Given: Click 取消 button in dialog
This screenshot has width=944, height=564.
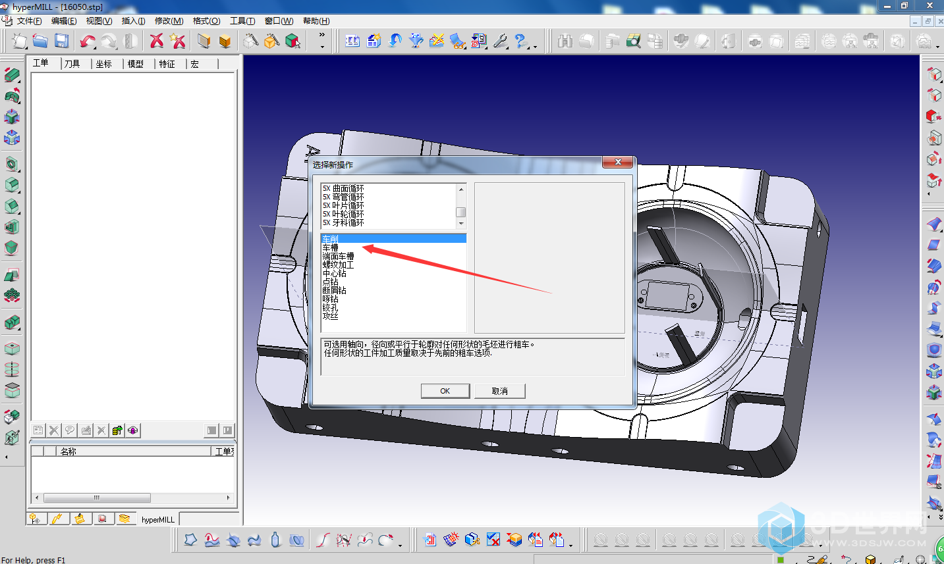Looking at the screenshot, I should [500, 391].
